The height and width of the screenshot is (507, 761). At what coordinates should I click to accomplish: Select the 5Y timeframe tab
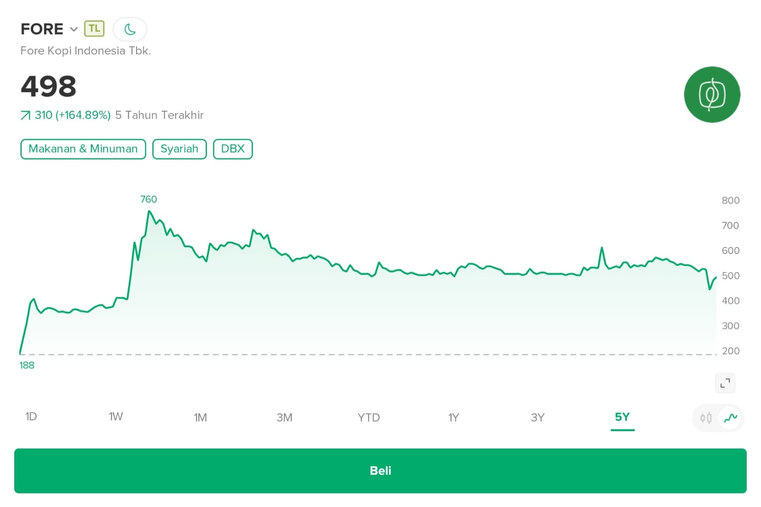click(x=622, y=417)
